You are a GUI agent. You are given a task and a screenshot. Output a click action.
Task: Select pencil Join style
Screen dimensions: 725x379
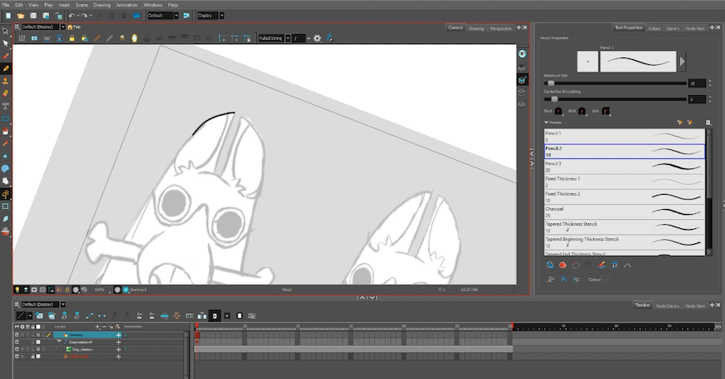605,111
